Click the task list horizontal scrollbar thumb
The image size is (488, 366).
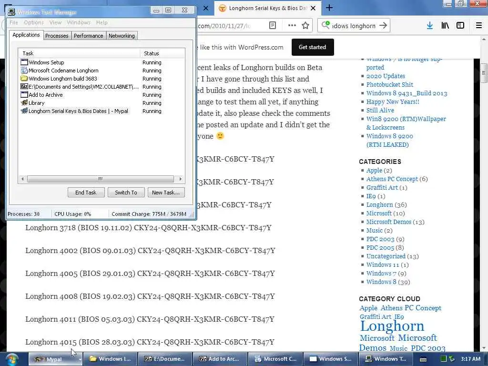click(x=100, y=179)
